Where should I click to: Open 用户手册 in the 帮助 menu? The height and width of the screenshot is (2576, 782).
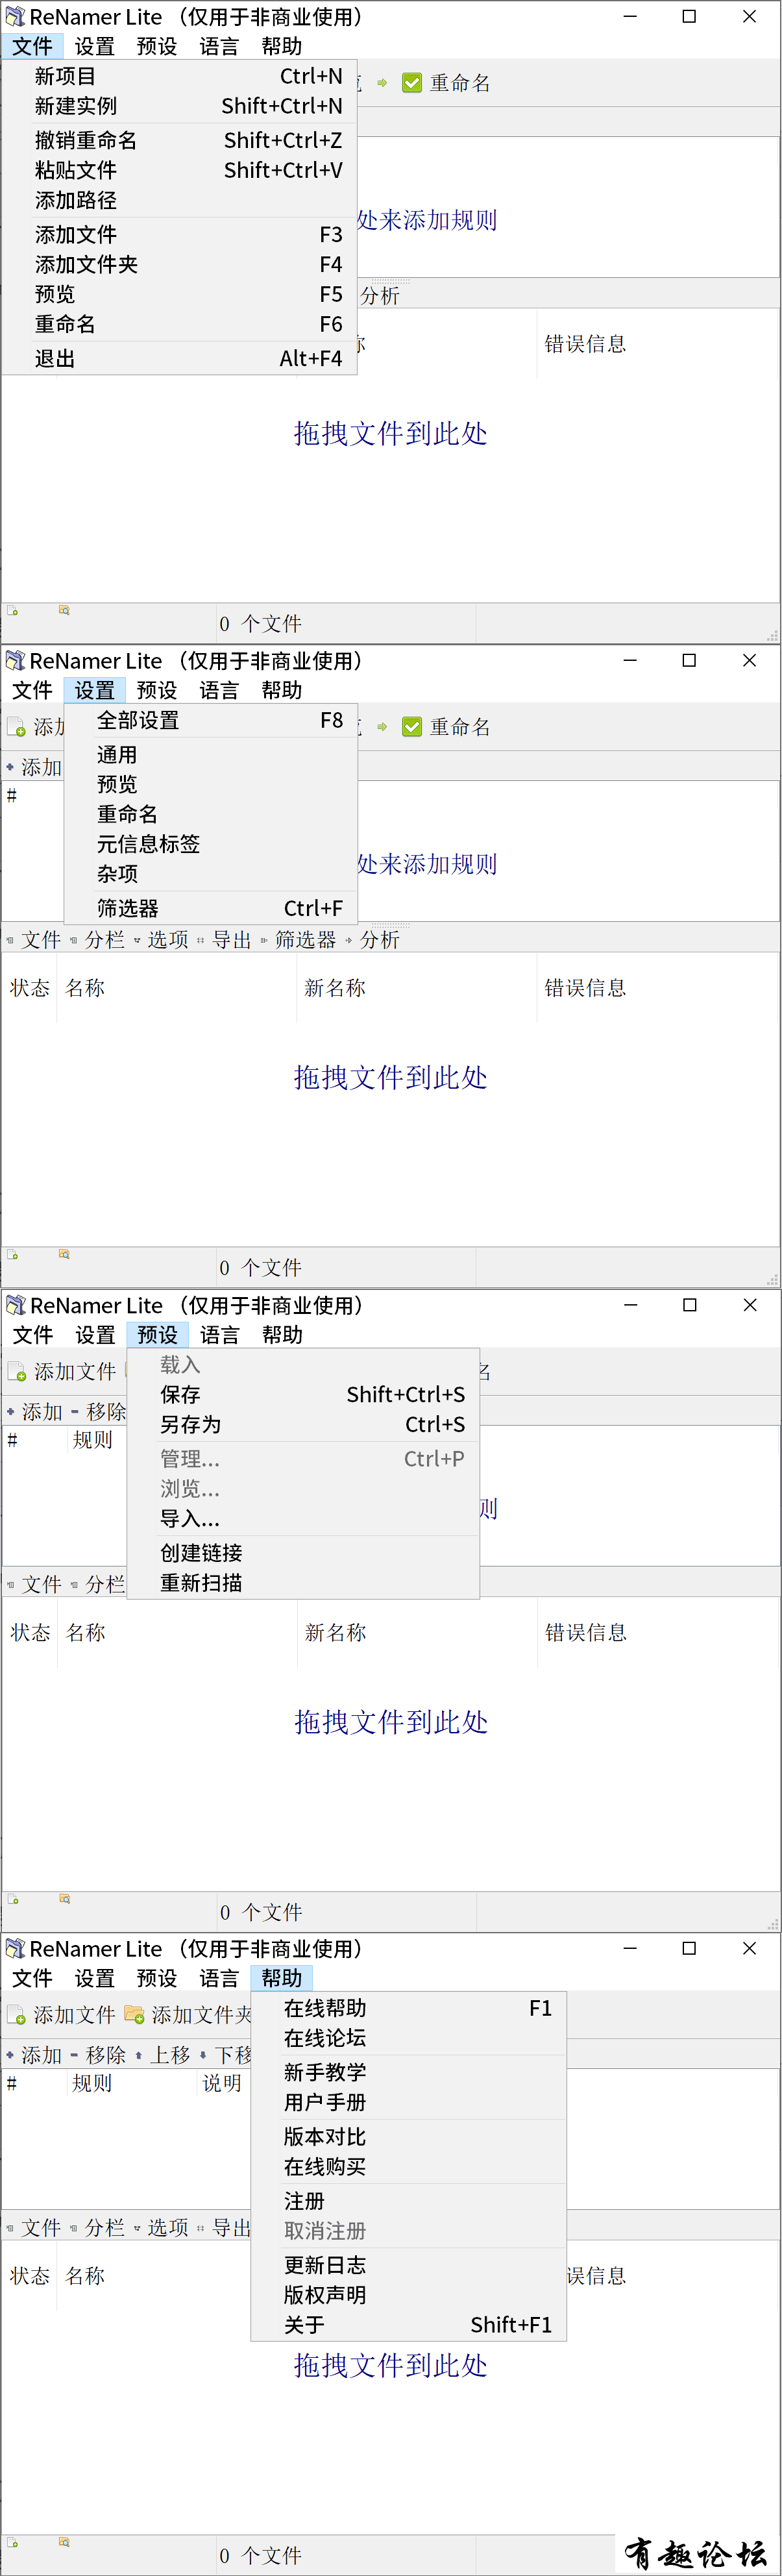(409, 2102)
